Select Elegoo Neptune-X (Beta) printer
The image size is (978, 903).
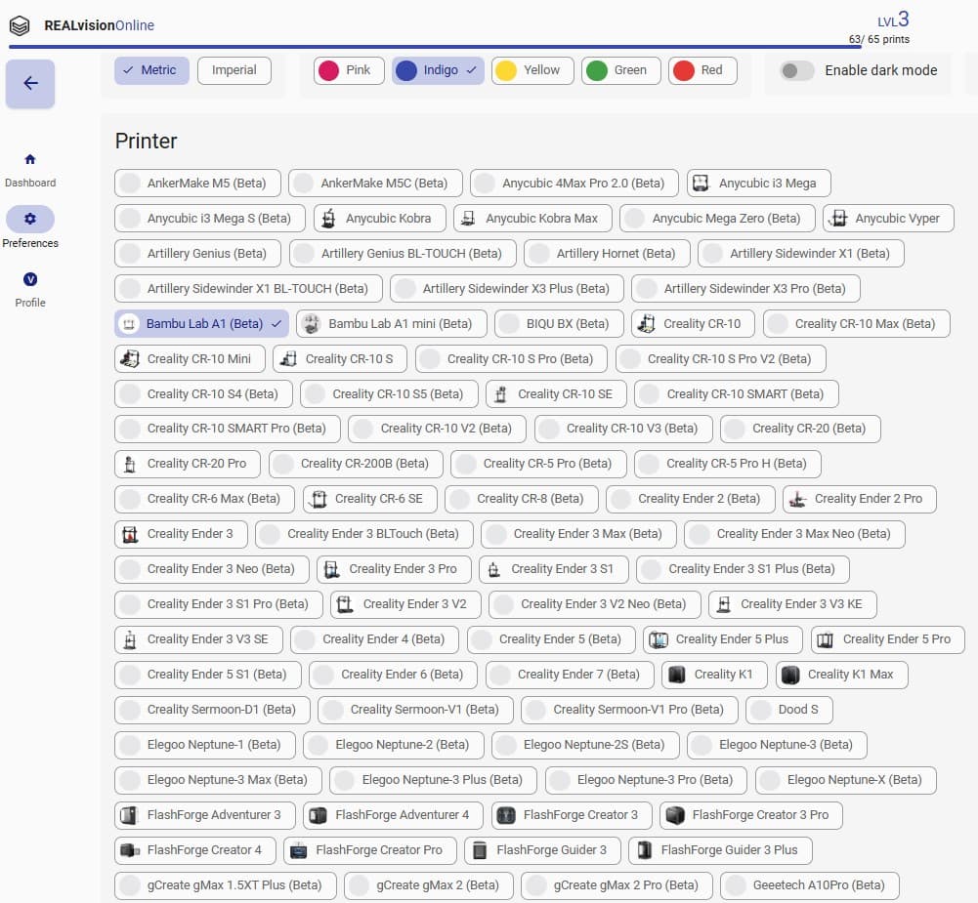846,780
